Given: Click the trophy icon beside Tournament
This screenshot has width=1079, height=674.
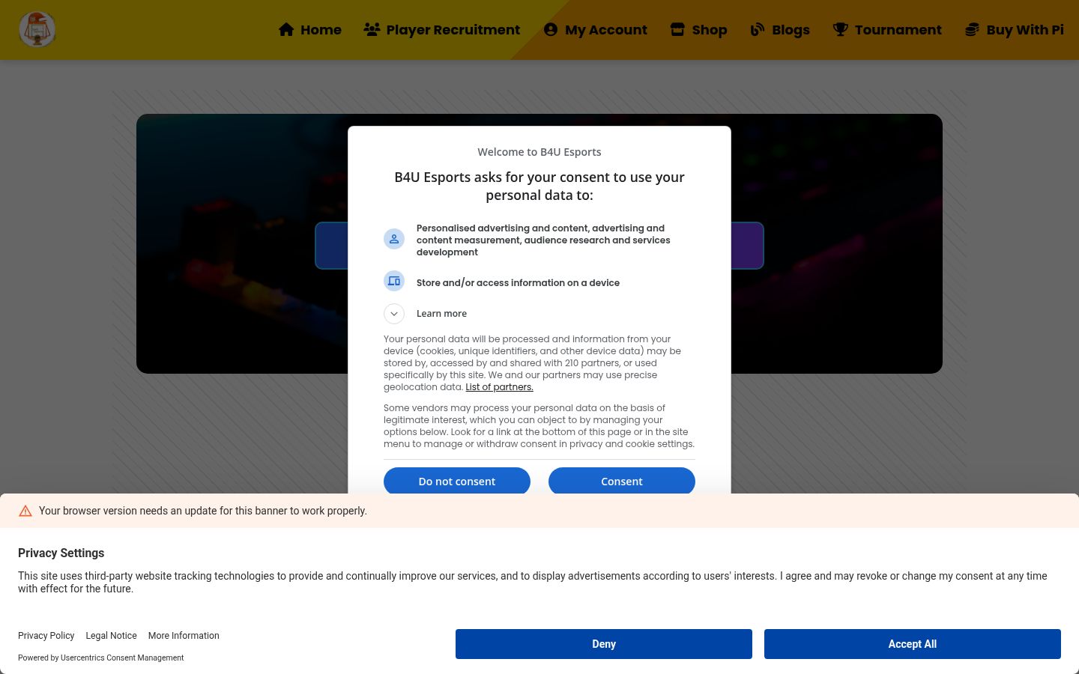Looking at the screenshot, I should click(x=841, y=29).
